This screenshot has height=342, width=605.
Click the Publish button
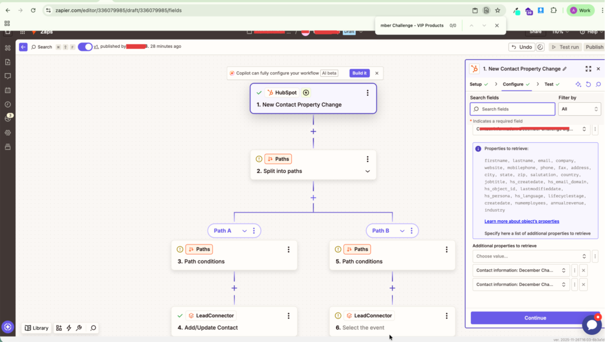coord(594,47)
